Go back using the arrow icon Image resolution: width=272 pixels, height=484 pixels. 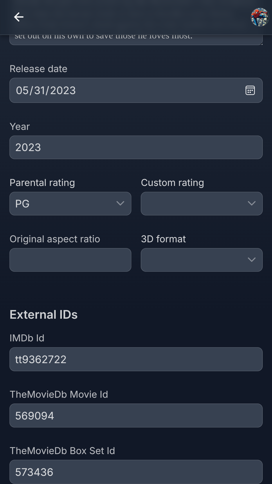tap(19, 17)
